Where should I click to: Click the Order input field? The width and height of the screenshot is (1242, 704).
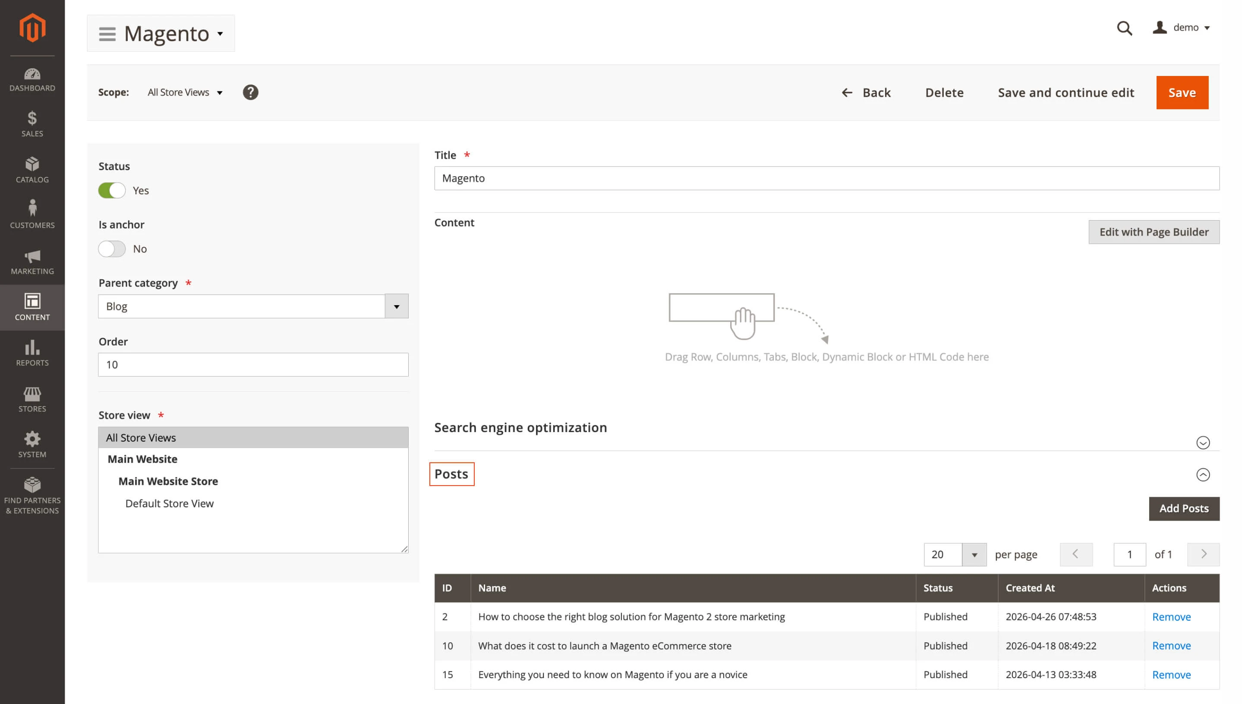point(253,365)
